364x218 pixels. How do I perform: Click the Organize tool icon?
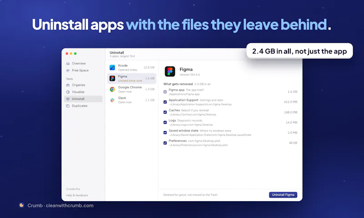tap(68, 85)
